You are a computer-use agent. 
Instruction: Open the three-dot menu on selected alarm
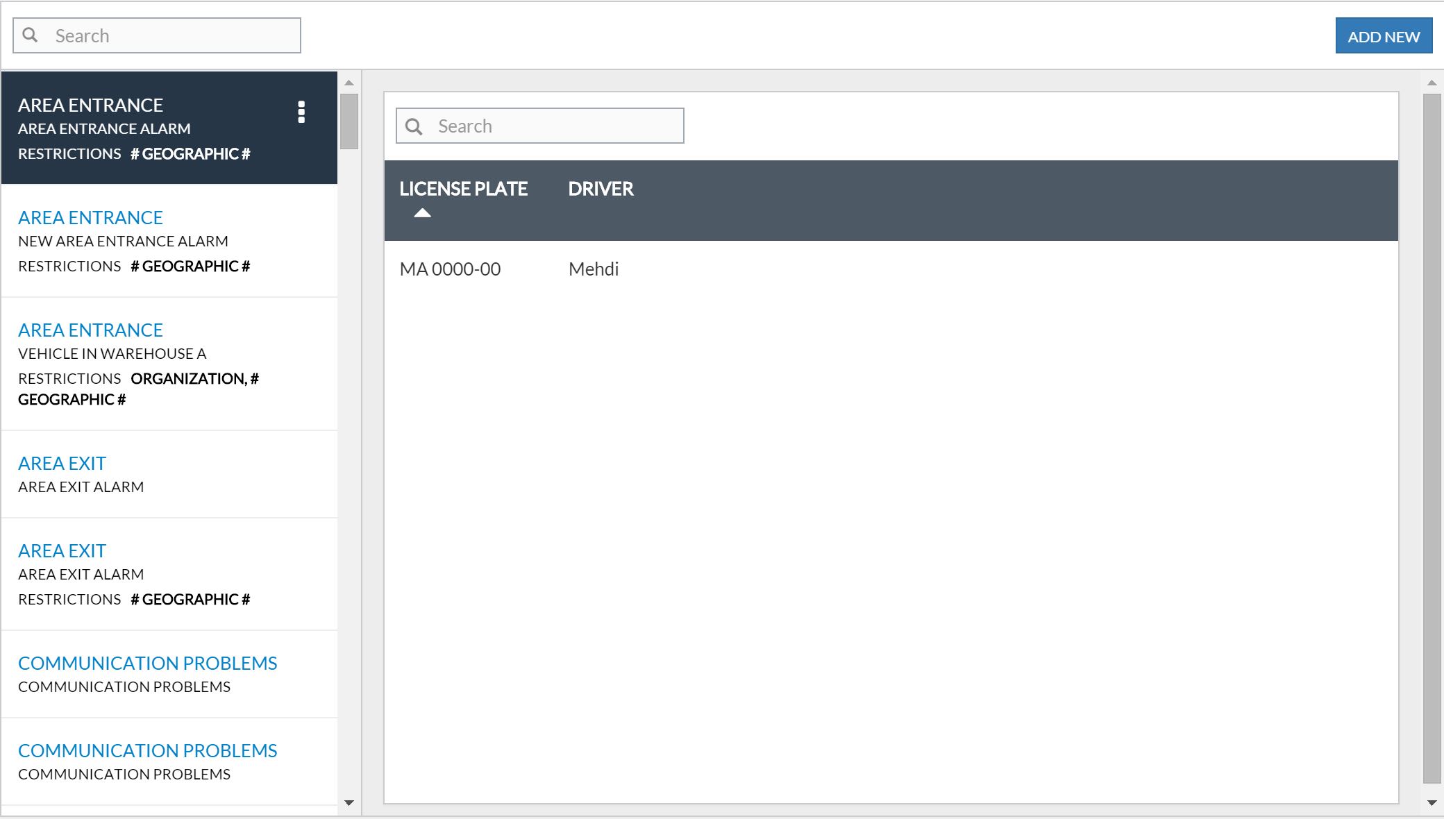coord(301,112)
